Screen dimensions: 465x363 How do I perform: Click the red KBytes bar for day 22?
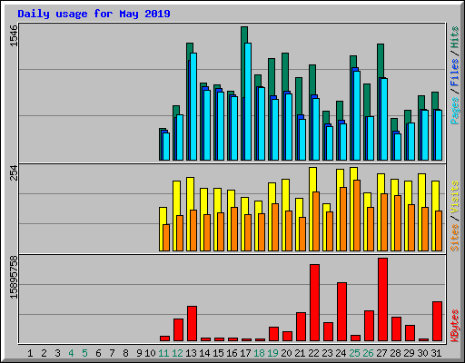point(314,303)
